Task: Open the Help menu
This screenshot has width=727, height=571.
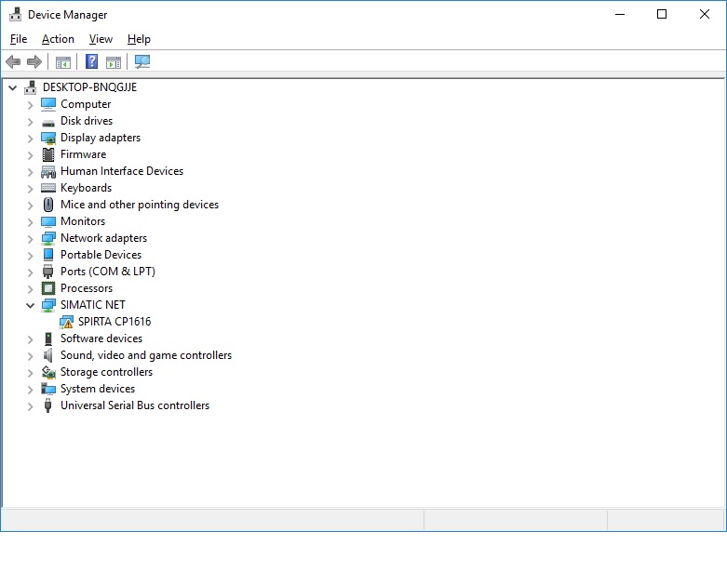Action: (139, 39)
